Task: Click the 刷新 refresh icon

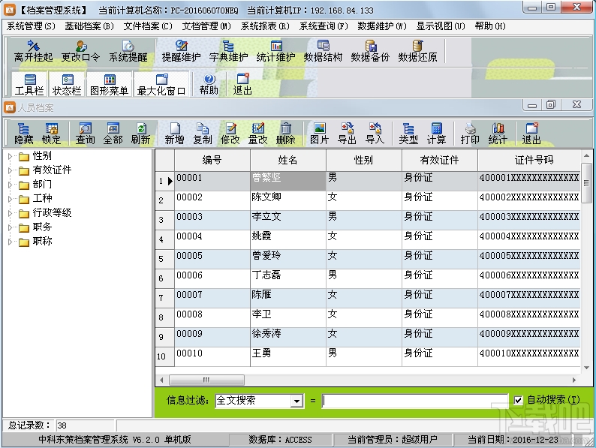Action: pos(140,134)
